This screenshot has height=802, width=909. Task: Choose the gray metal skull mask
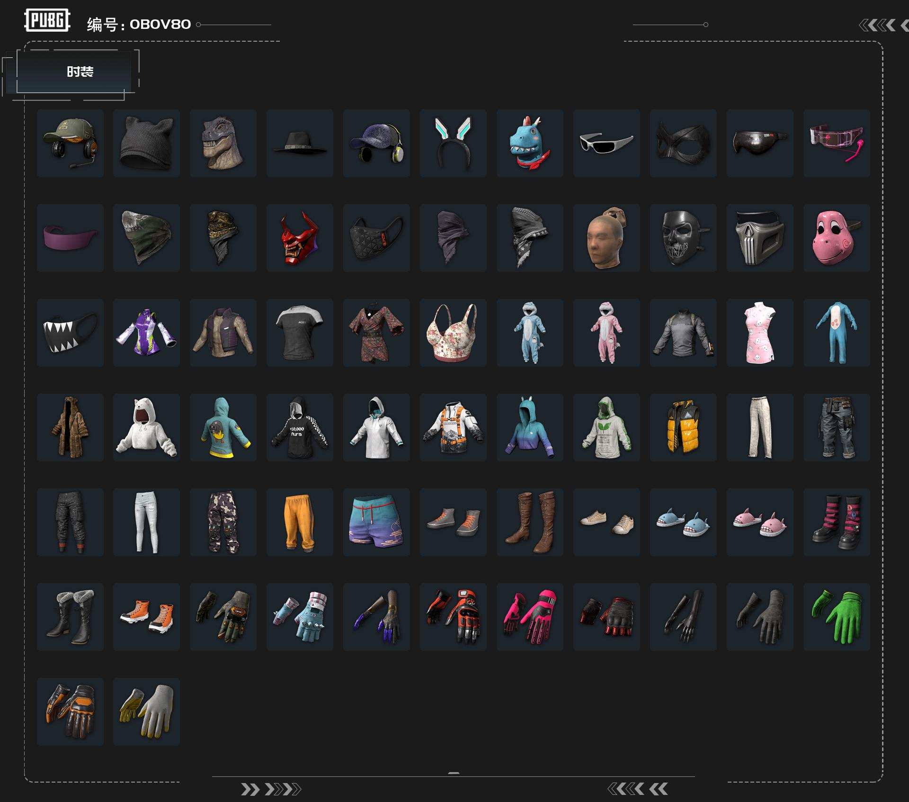click(760, 238)
